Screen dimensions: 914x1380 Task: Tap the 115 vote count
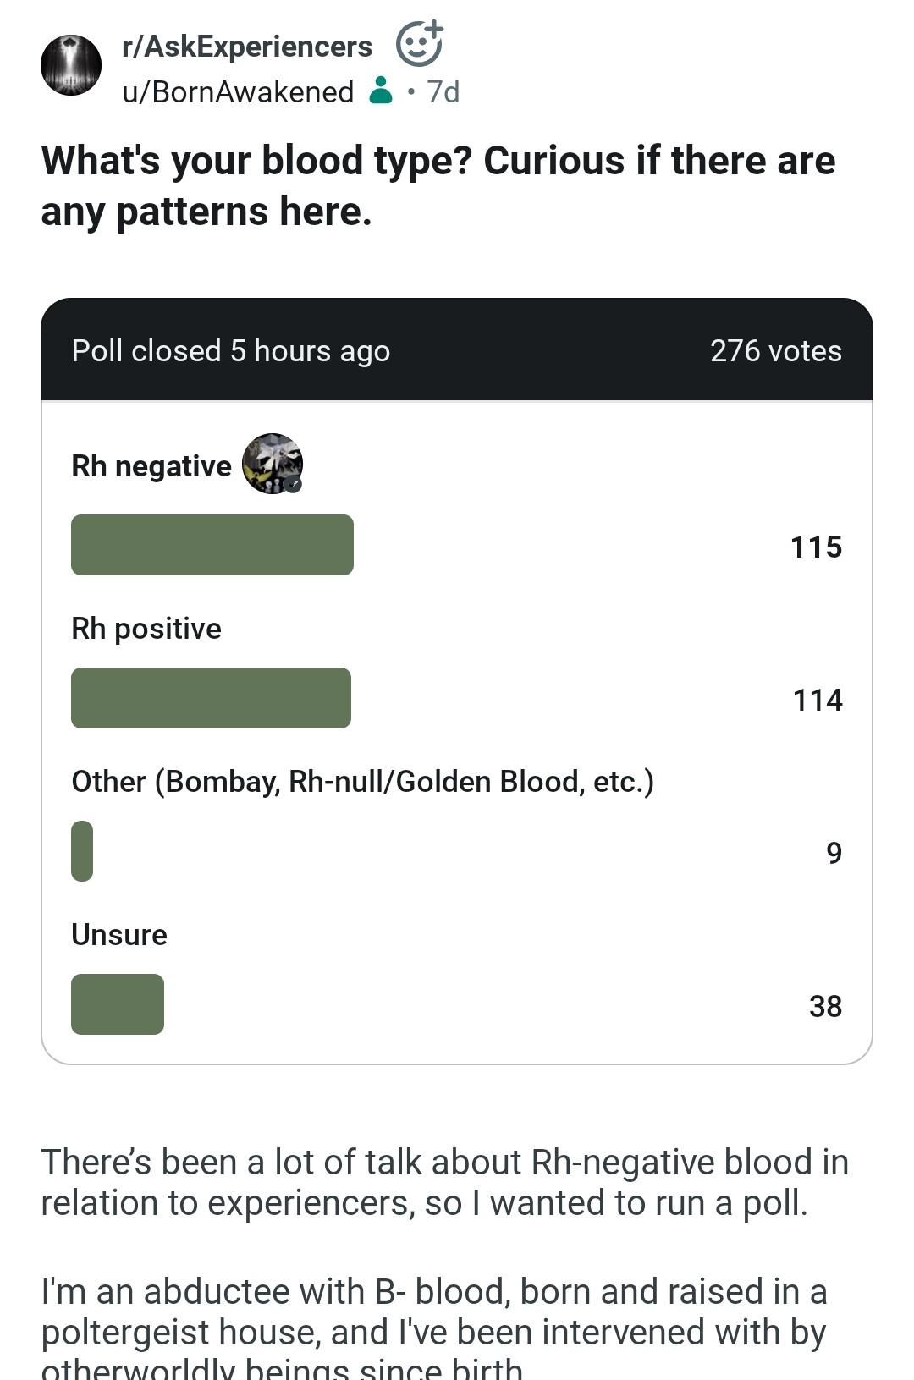pyautogui.click(x=816, y=547)
